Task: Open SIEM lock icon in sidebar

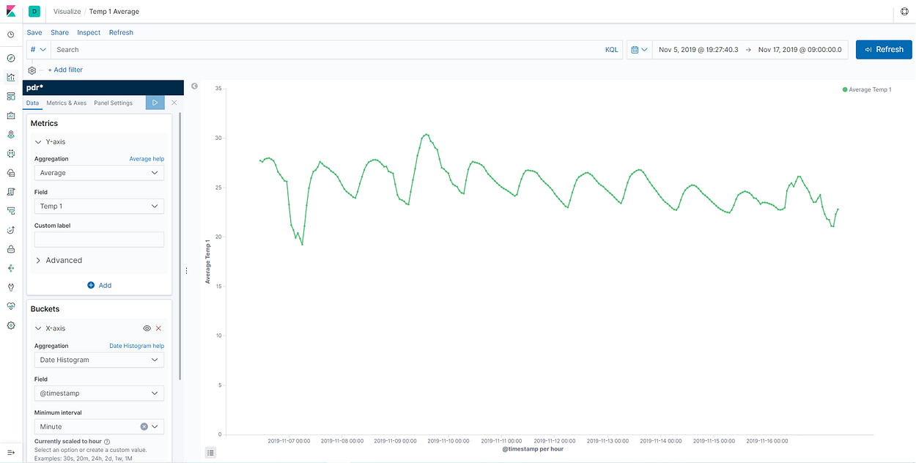Action: coord(11,249)
